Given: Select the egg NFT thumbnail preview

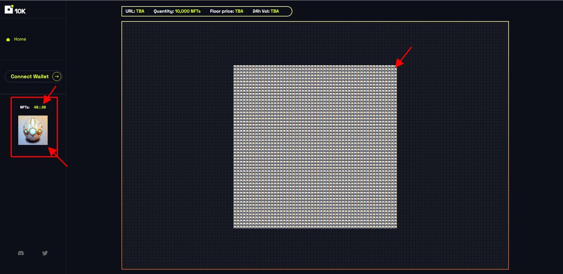Looking at the screenshot, I should (33, 130).
